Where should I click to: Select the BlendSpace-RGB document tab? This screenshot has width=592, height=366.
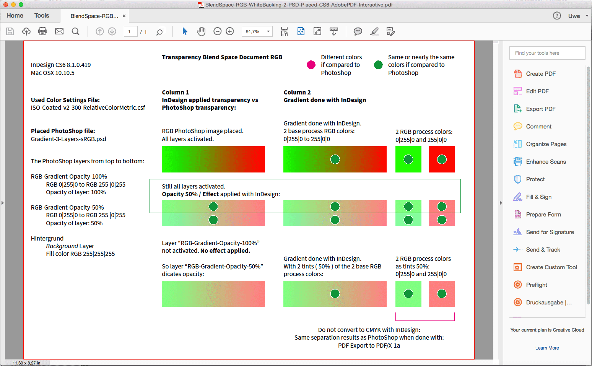coord(94,16)
